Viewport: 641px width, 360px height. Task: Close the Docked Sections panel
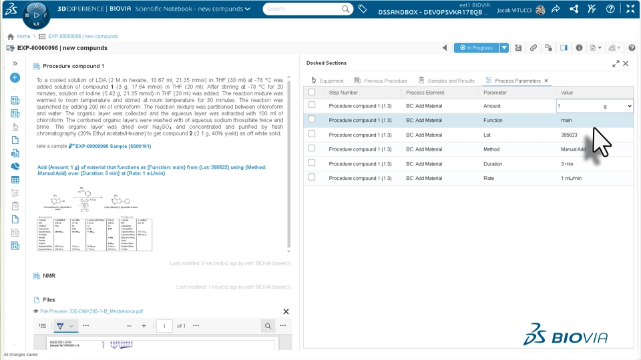click(x=626, y=64)
